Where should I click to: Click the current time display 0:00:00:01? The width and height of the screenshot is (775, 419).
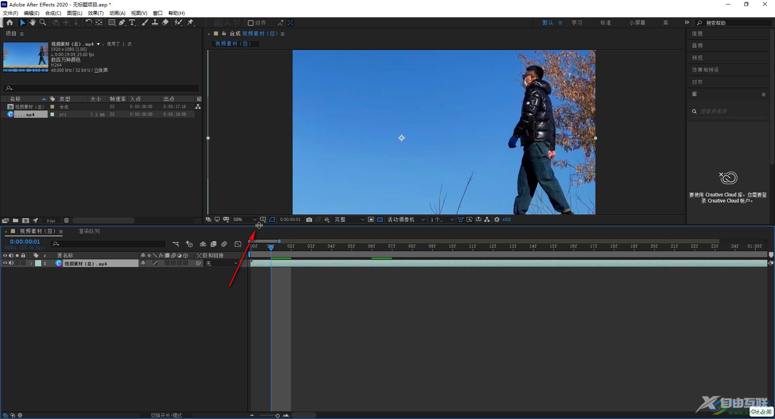tap(25, 242)
